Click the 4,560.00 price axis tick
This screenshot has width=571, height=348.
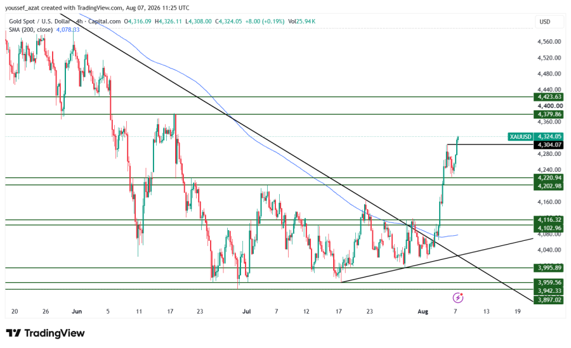(549, 42)
